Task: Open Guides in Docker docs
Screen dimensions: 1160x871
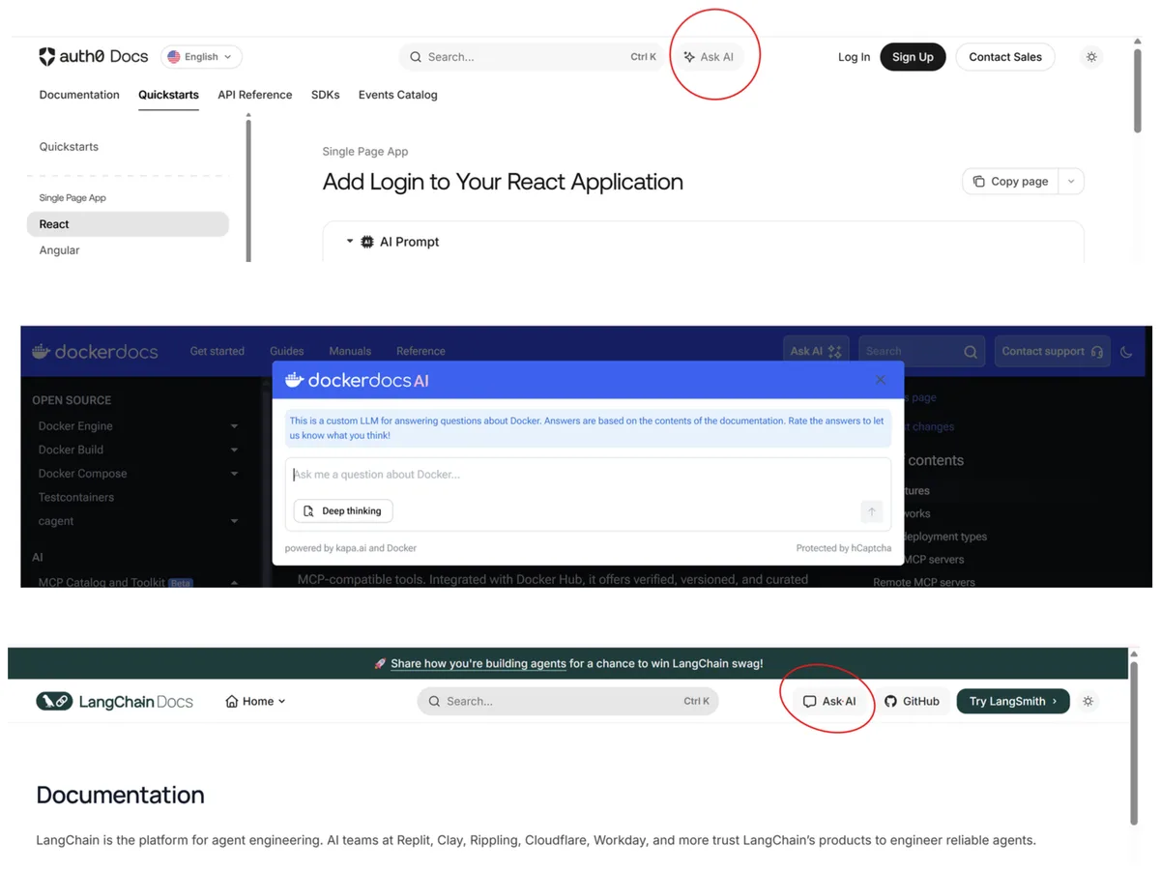Action: [286, 351]
